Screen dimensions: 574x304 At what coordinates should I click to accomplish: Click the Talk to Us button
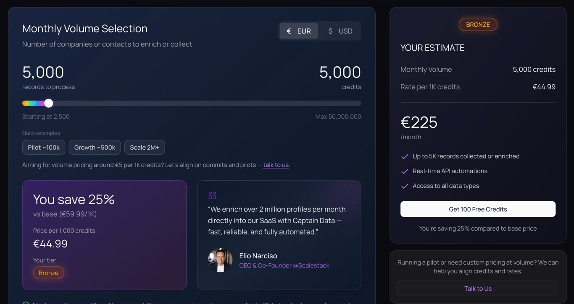pyautogui.click(x=478, y=288)
